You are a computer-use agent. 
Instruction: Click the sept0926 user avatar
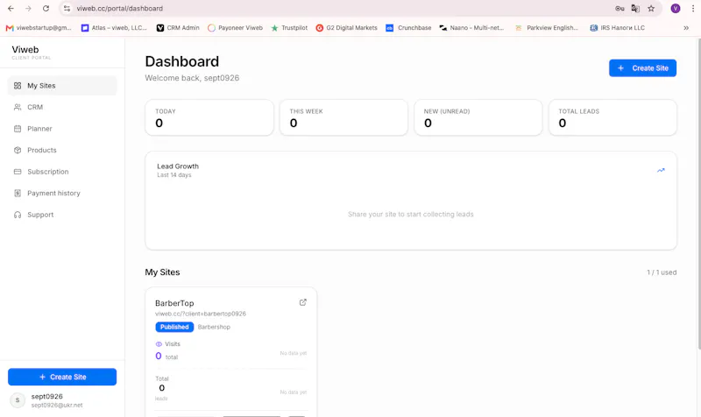(x=18, y=400)
